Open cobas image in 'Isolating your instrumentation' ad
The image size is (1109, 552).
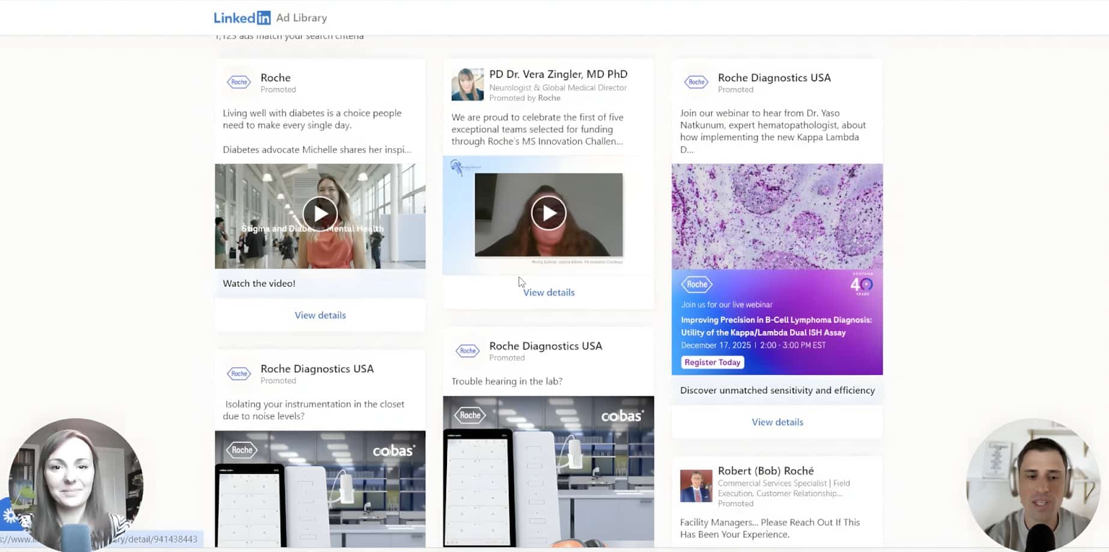coord(320,490)
